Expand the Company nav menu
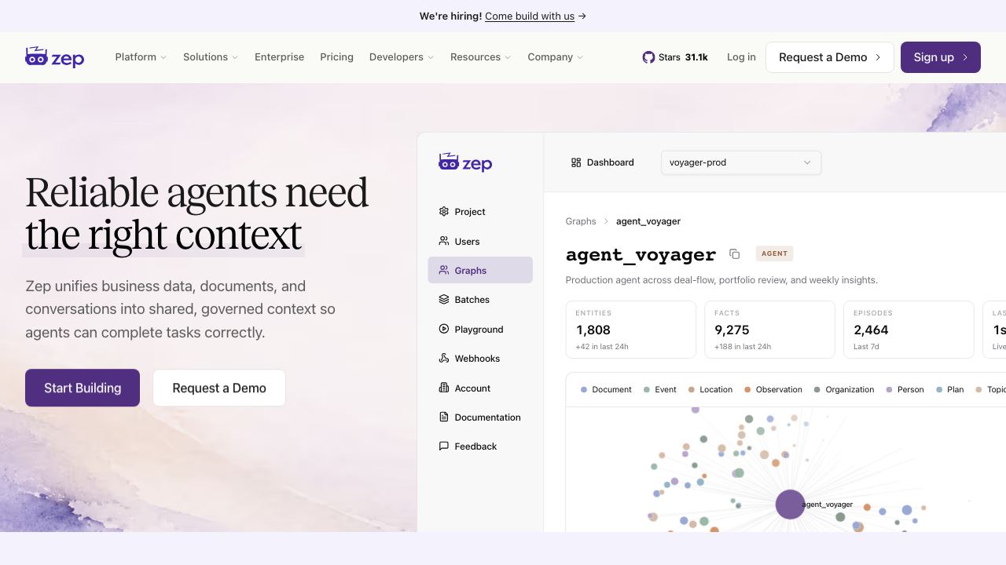The width and height of the screenshot is (1006, 565). [x=556, y=57]
